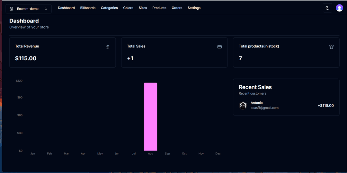
Task: Click the +$115.00 amount in Recent Sales
Action: click(x=325, y=106)
